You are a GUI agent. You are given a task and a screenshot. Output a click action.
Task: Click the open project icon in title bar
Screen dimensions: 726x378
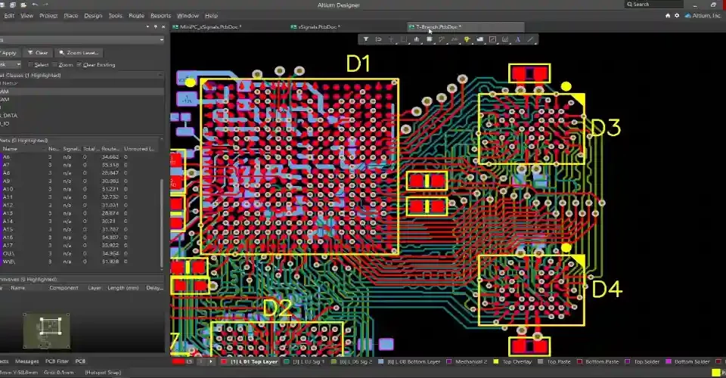coord(23,5)
